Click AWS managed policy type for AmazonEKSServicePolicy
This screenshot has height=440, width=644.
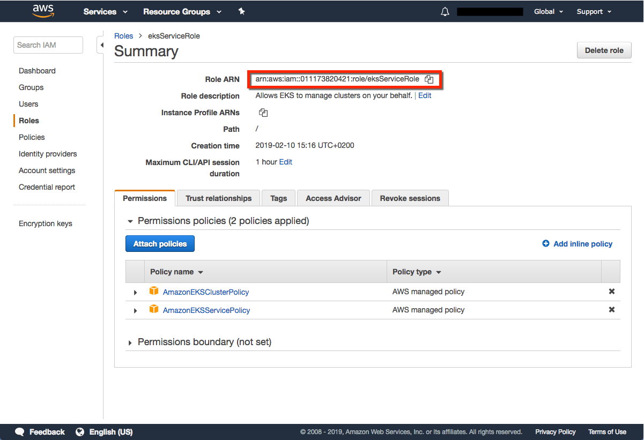(x=428, y=310)
